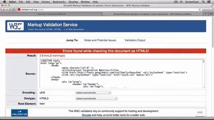
Task: Open the Window menu
Action: 85,2
